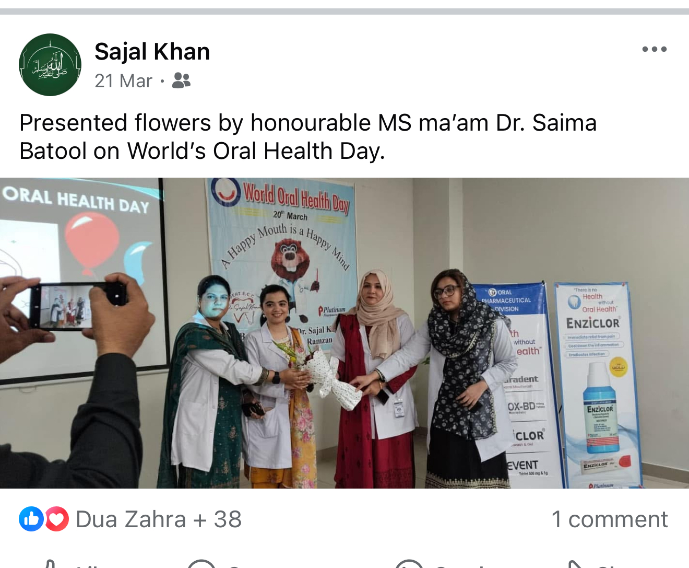Open the three-dot post options menu

click(654, 49)
